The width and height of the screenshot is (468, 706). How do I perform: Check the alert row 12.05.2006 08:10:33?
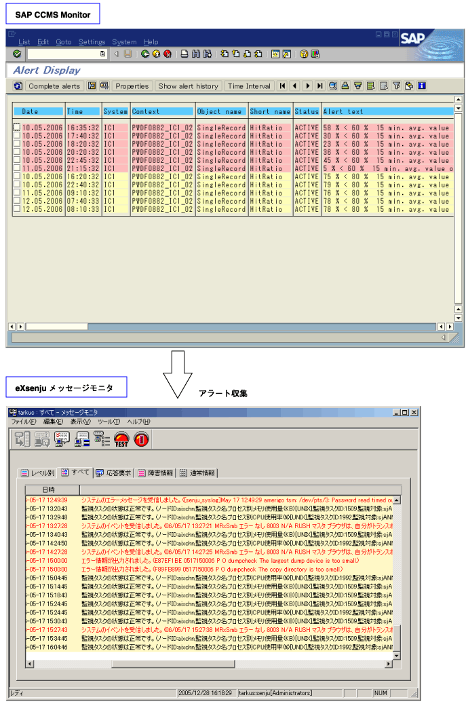17,209
